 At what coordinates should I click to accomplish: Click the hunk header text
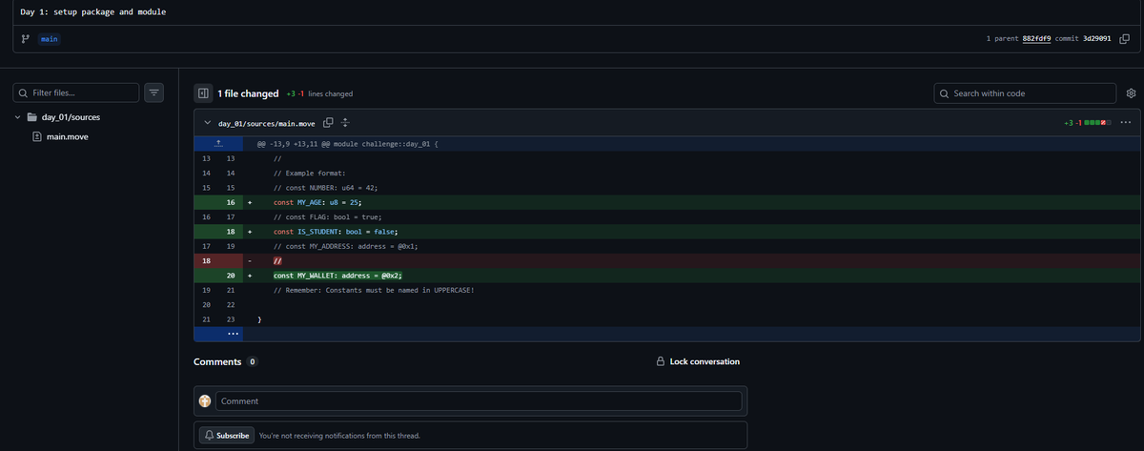(x=347, y=144)
